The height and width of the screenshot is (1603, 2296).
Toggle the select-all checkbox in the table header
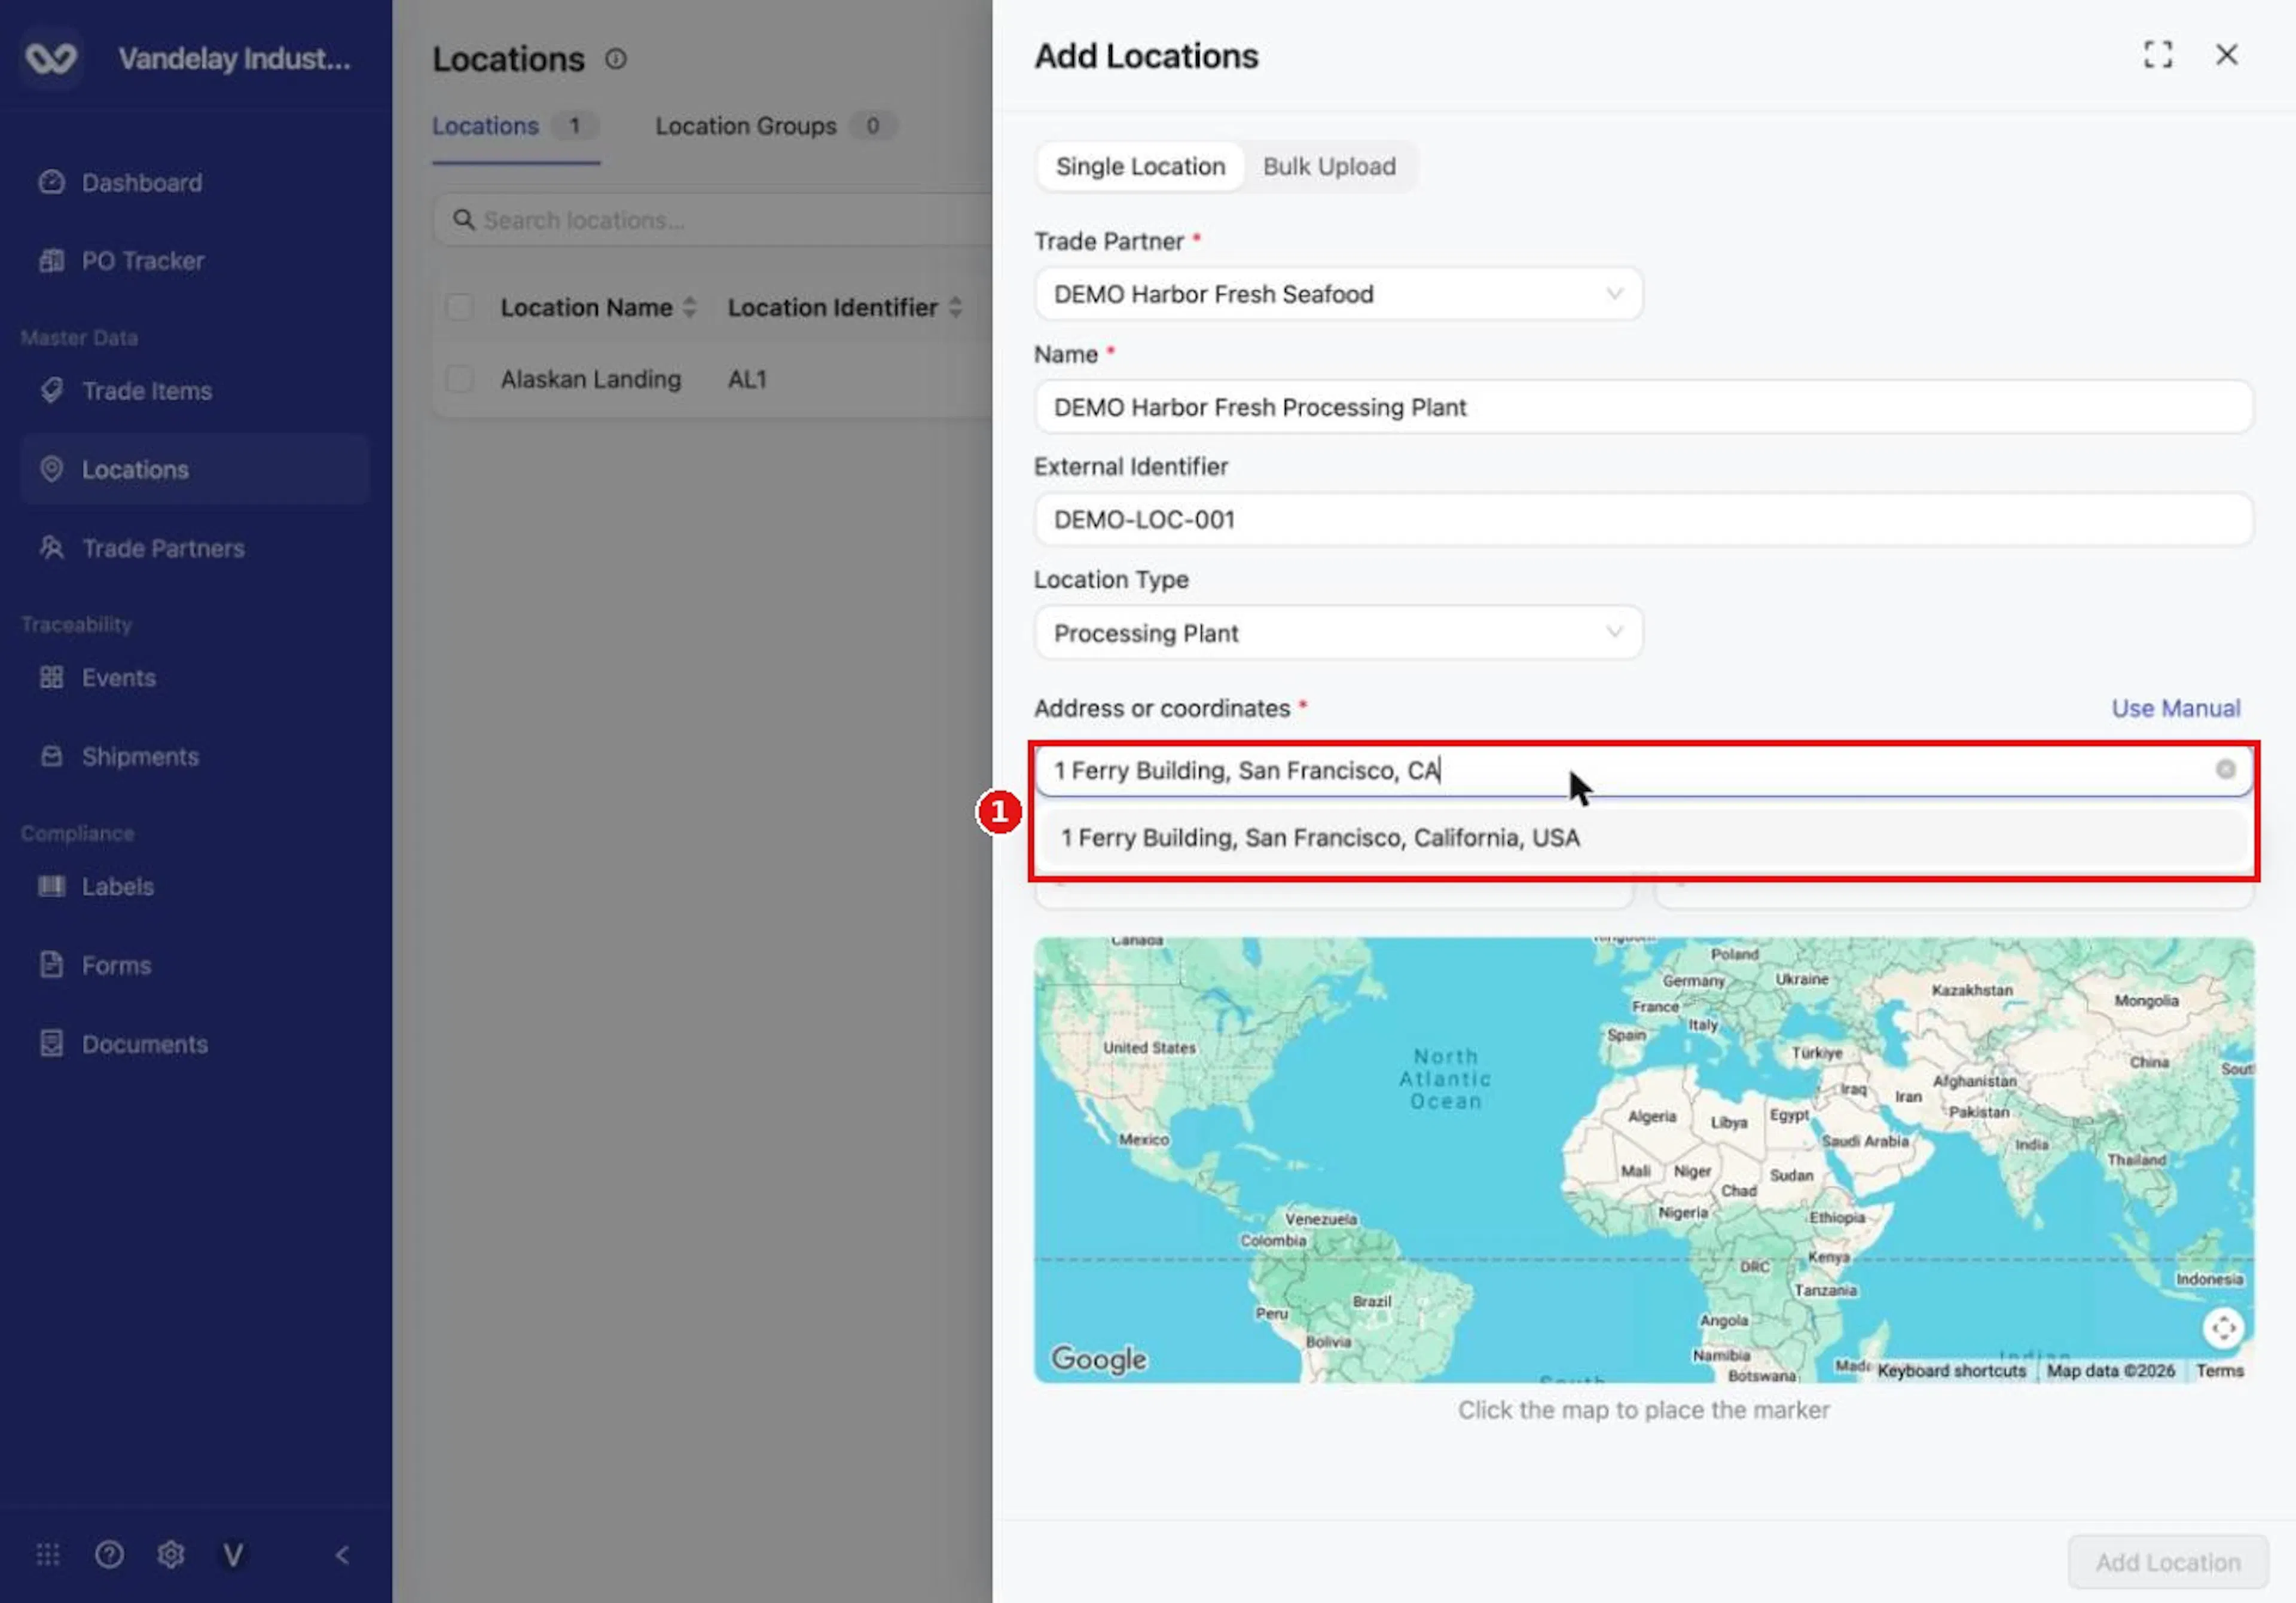click(460, 308)
